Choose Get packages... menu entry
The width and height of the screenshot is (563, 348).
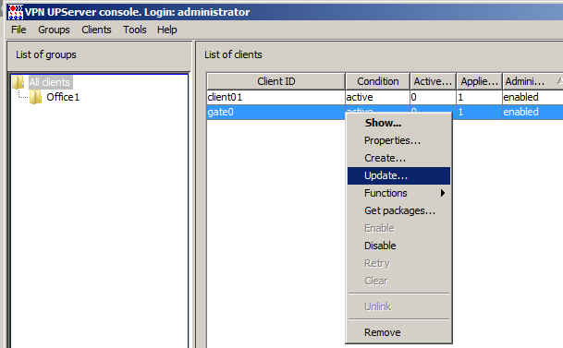coord(398,210)
